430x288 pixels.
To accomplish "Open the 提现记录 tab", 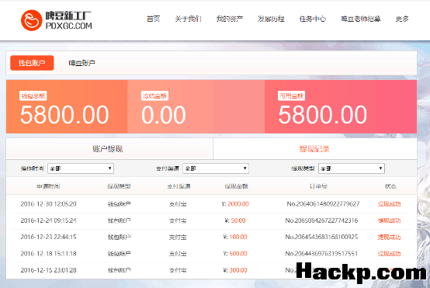I will click(314, 149).
